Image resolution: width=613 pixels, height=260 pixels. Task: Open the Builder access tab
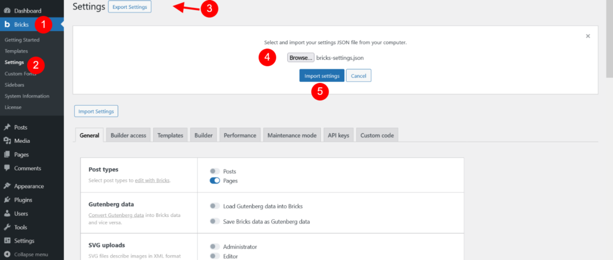click(x=128, y=136)
